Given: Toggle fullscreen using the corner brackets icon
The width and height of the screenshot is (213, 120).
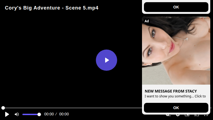Looking at the screenshot, I should click(206, 115).
